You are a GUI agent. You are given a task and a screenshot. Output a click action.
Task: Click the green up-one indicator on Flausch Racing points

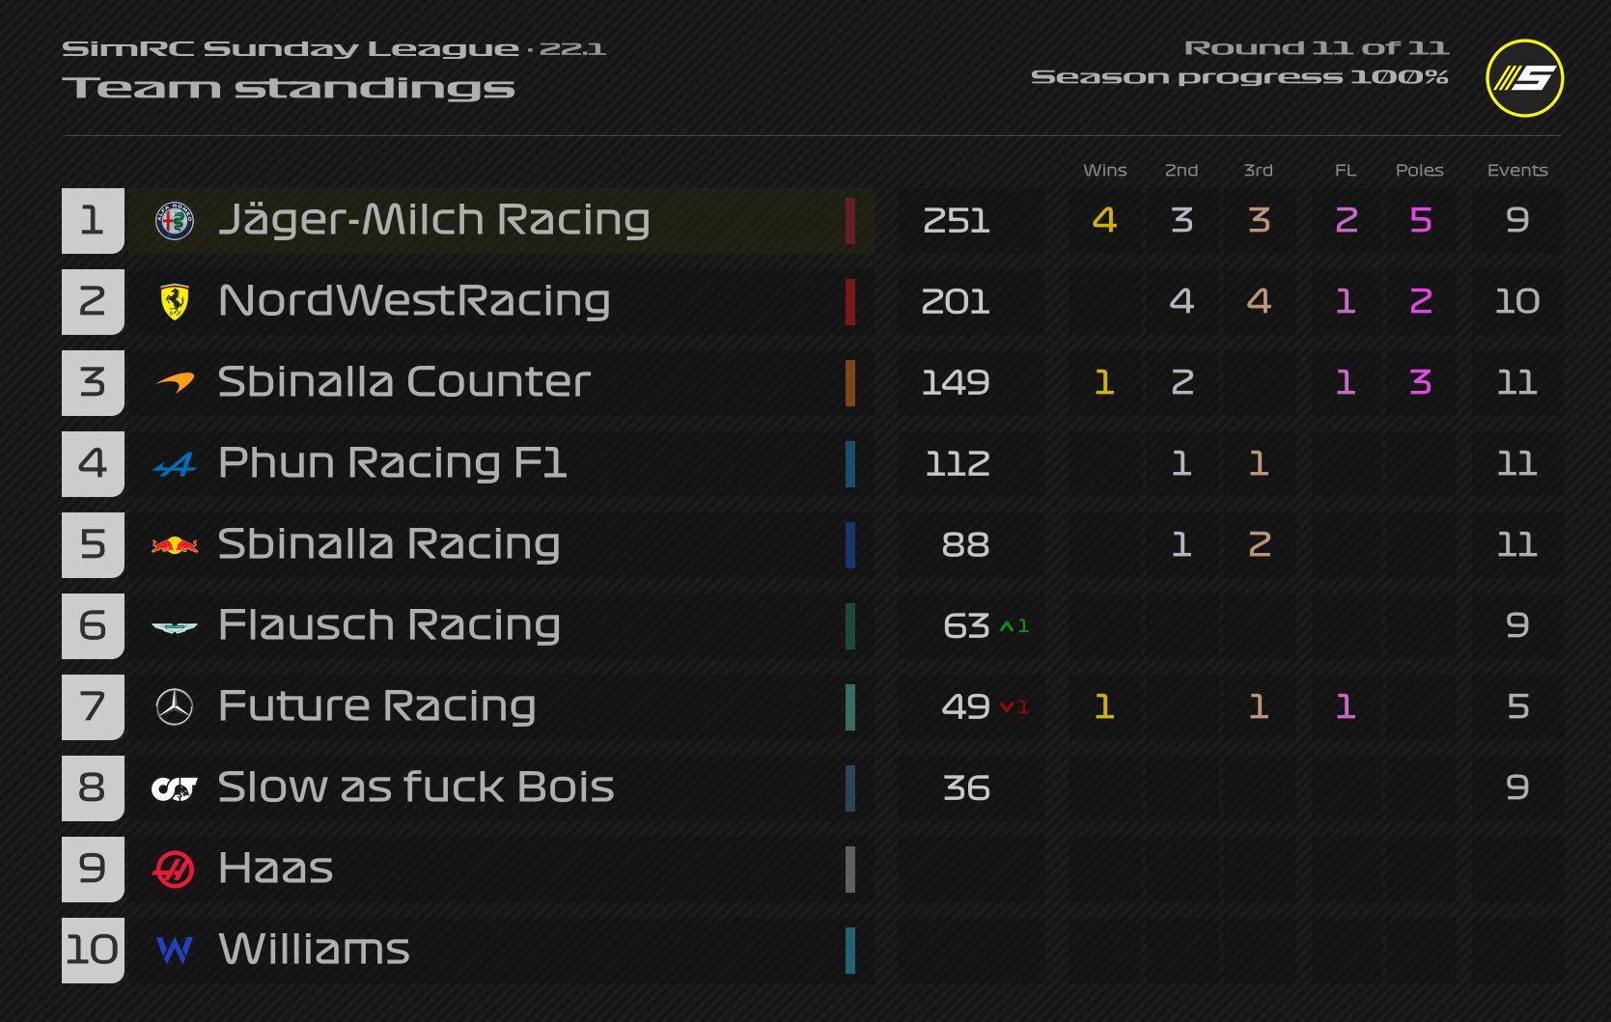pyautogui.click(x=1014, y=626)
